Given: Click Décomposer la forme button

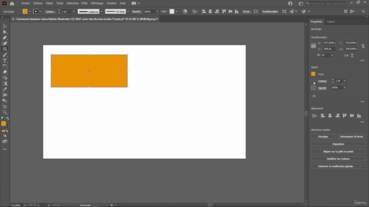Looking at the screenshot, I should (x=351, y=137).
